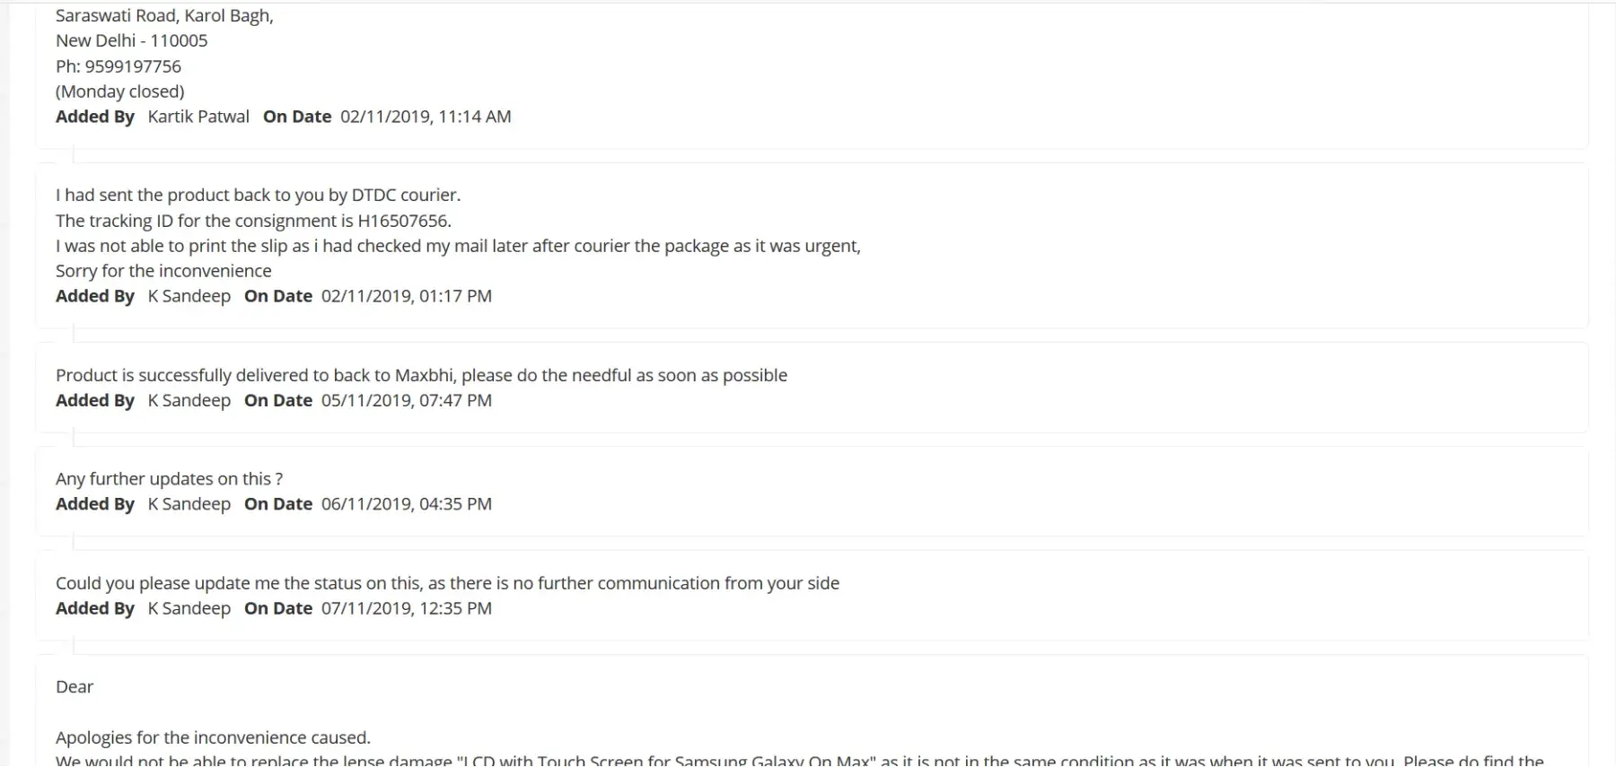Click the 'Dear' greeting in last reply

[75, 687]
